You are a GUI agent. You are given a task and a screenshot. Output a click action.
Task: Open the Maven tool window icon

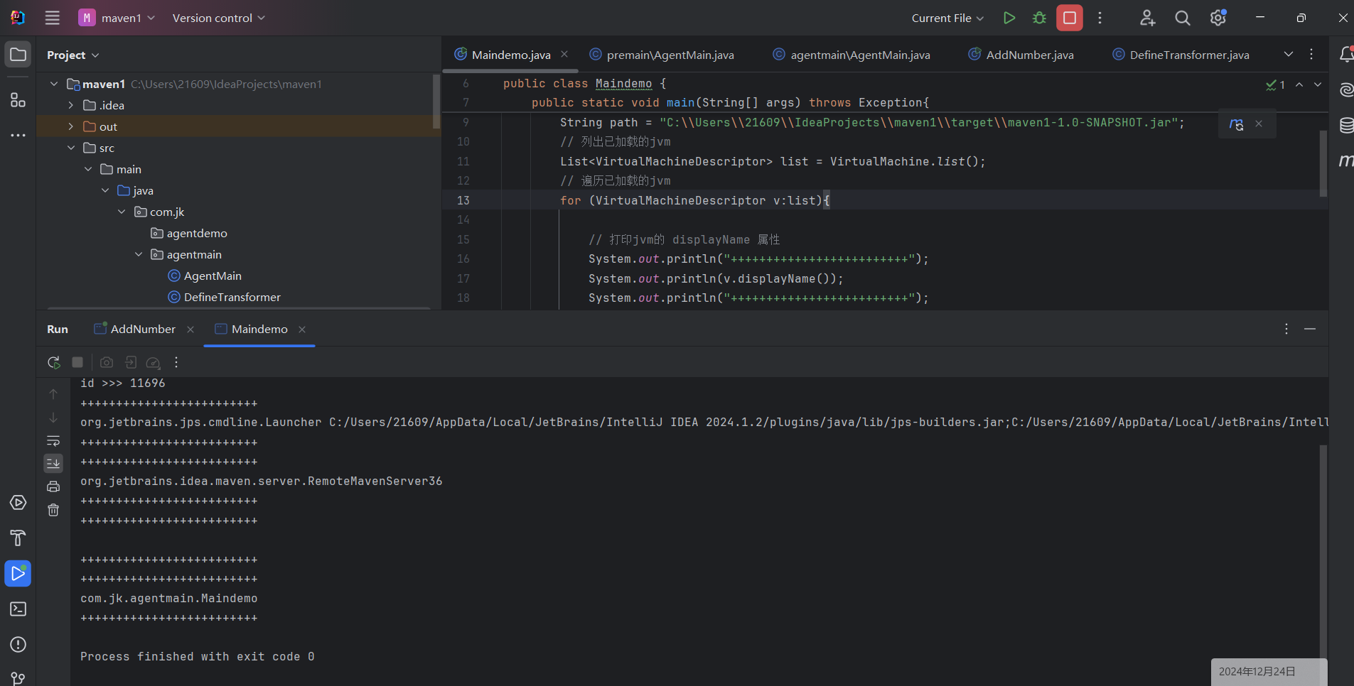click(1346, 161)
